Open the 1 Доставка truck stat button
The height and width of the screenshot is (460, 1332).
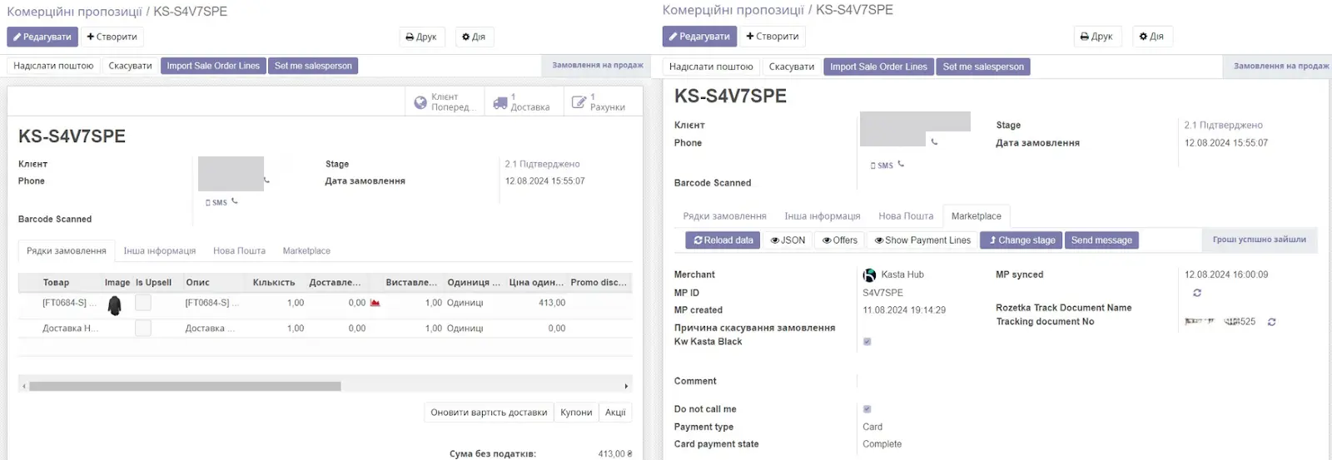tap(523, 101)
